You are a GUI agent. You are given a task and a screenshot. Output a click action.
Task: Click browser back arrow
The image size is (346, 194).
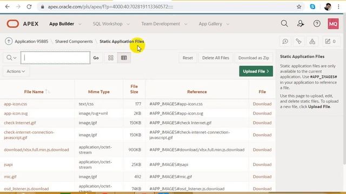point(7,6)
